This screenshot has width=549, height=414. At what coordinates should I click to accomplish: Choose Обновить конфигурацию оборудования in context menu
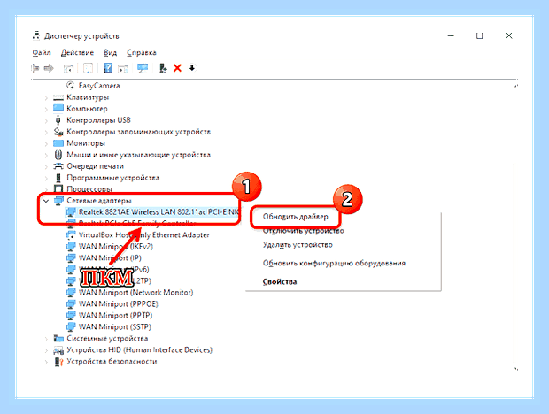[334, 263]
